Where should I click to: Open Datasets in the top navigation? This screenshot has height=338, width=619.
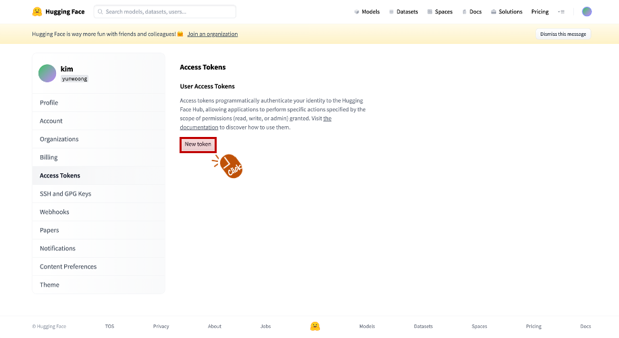click(x=404, y=12)
